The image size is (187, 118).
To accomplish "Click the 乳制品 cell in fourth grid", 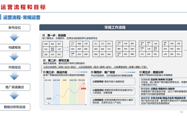I will coord(119,54).
